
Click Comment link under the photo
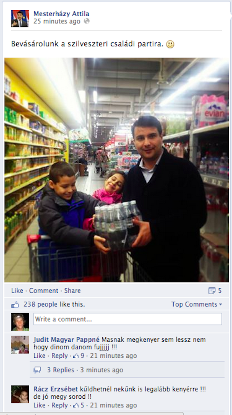point(43,291)
